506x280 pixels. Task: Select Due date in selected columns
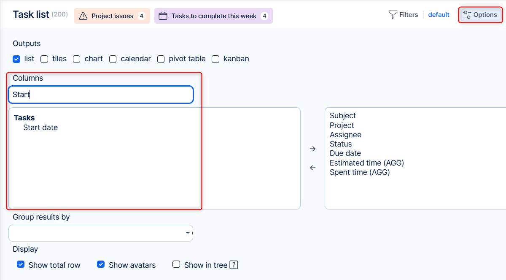[345, 153]
